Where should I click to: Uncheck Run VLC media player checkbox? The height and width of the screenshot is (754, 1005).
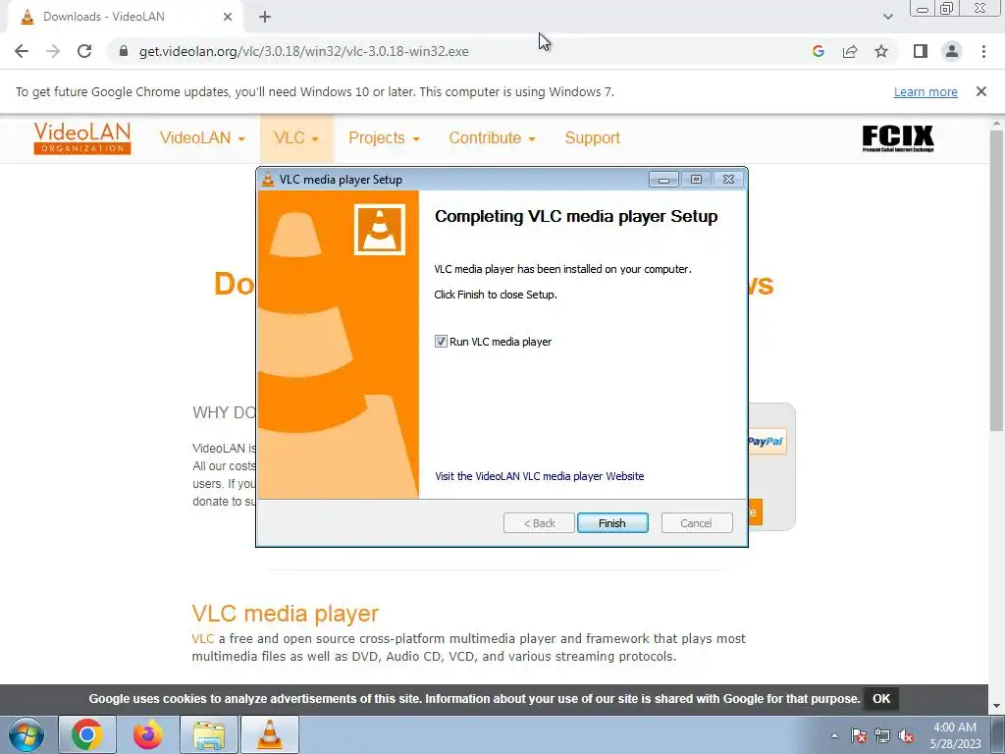click(x=441, y=342)
